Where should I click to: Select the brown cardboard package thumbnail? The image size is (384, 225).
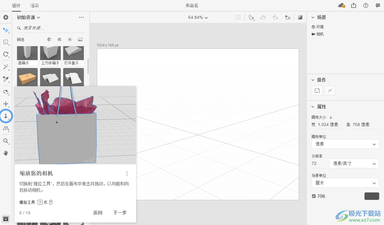coord(27,77)
